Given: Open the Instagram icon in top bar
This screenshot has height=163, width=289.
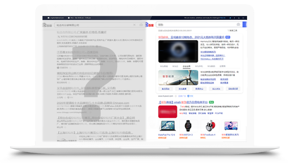Looking at the screenshot, I should pos(243,18).
